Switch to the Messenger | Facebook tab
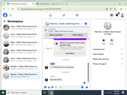127x95 pixels. pos(20,4)
